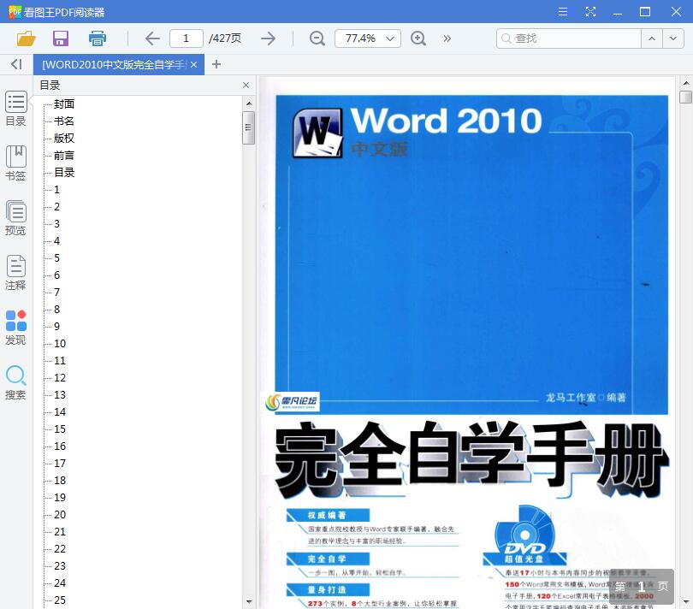Click the document scrollbar thumb
The height and width of the screenshot is (609, 693).
pyautogui.click(x=685, y=97)
